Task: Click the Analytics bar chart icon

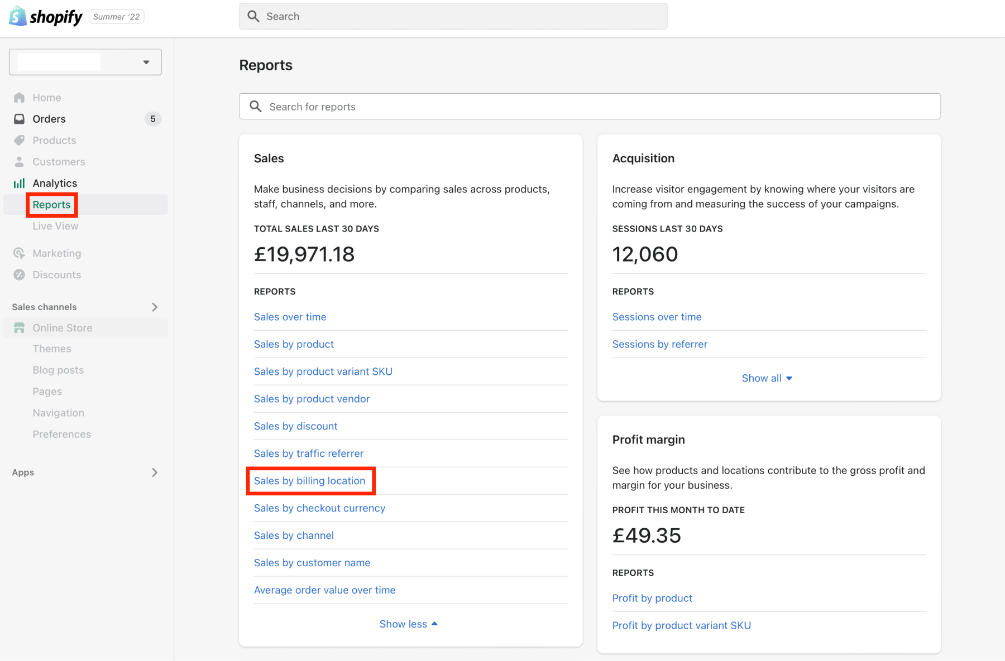Action: coord(20,183)
